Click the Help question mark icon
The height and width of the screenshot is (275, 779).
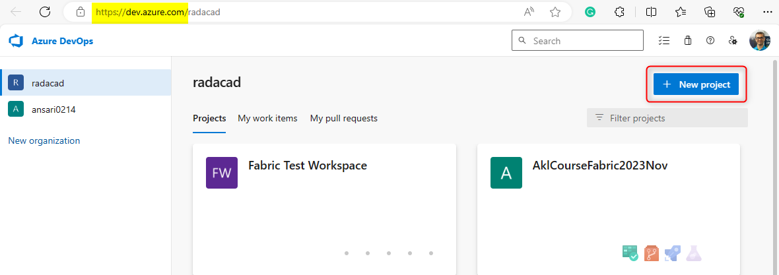[710, 41]
